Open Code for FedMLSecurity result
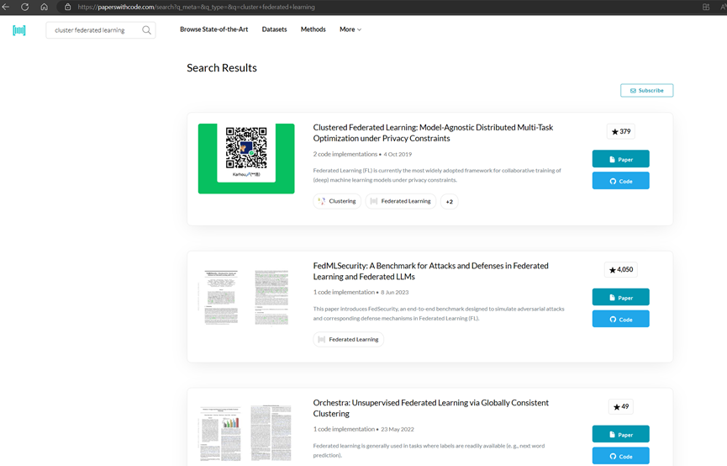The image size is (727, 466). [x=620, y=320]
